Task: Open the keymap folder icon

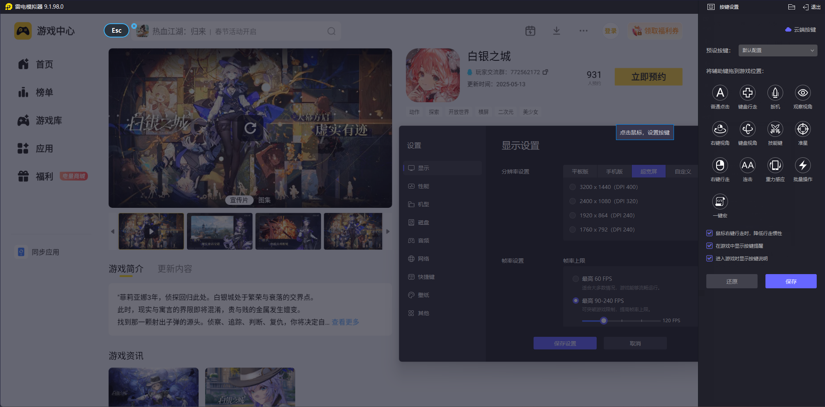Action: [791, 7]
